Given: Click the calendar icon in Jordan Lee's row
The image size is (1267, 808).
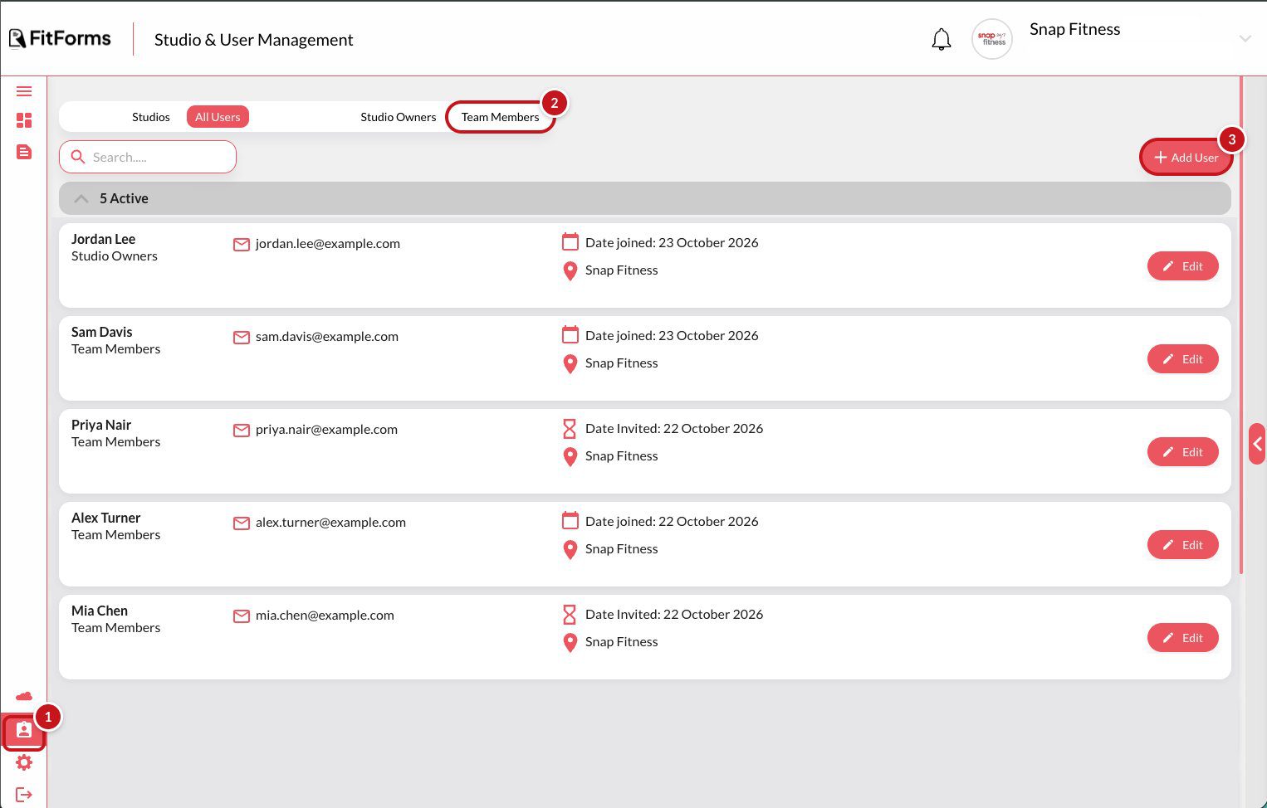Looking at the screenshot, I should coord(570,242).
